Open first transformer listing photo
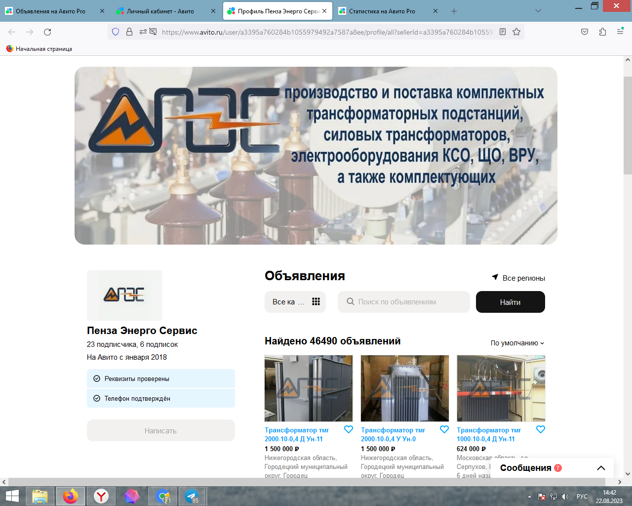This screenshot has height=506, width=632. pos(309,388)
